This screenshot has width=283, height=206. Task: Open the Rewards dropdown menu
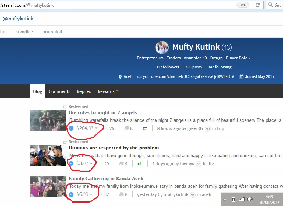pos(108,91)
